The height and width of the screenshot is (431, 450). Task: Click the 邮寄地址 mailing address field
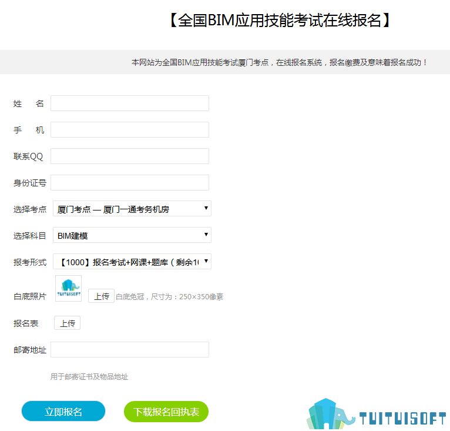tap(130, 349)
